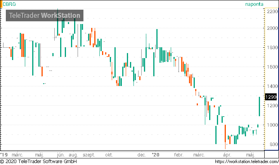The image size is (279, 165).
Task: Click the 1800 price axis label
Action: click(x=272, y=47)
